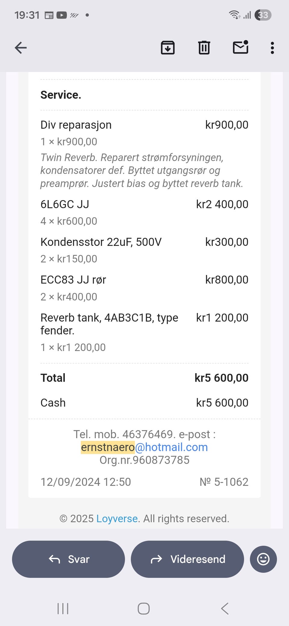Tap the Videresend forward button
Screen dimensions: 289x626
[x=187, y=559]
